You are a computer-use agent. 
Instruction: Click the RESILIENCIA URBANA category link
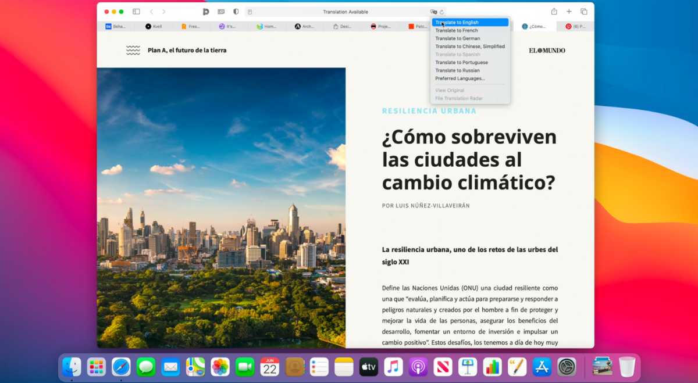tap(429, 111)
